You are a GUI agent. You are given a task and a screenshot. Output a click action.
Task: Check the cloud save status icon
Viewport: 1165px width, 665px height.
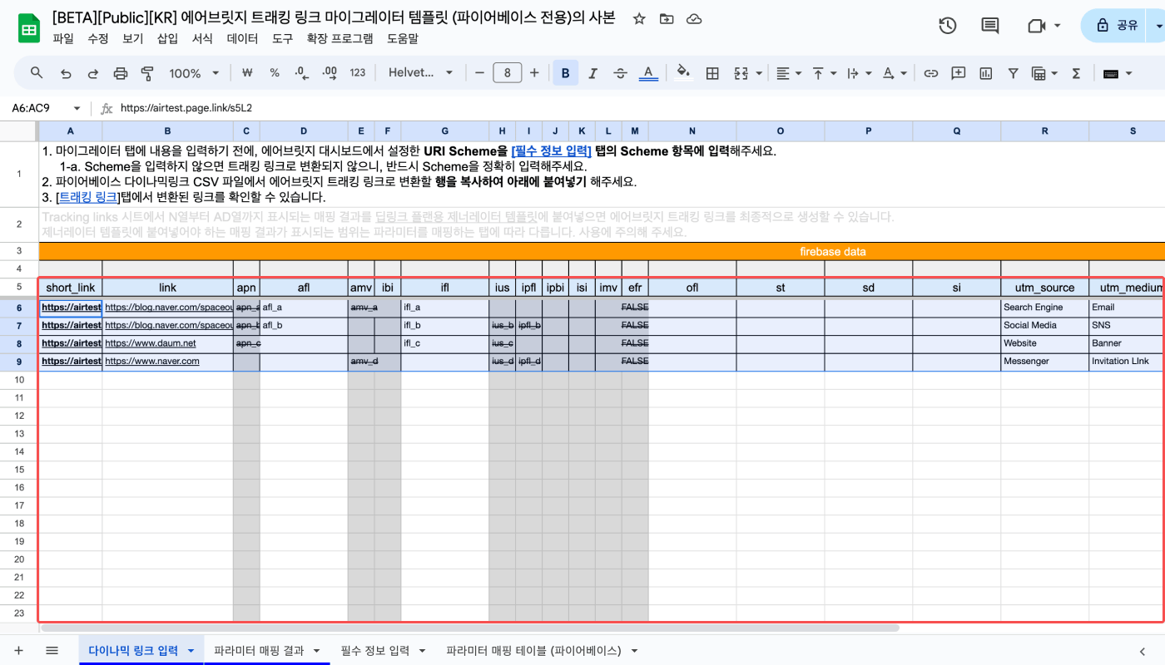694,18
